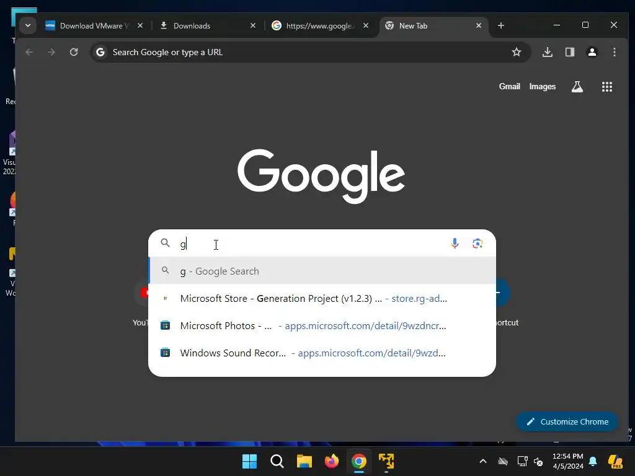Toggle the Chrome side panel

coord(570,52)
